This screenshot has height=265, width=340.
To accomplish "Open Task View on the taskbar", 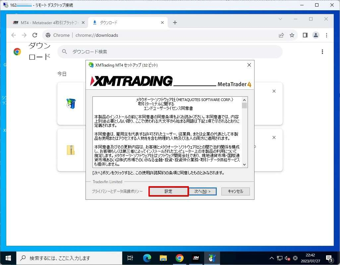I will tap(130, 258).
